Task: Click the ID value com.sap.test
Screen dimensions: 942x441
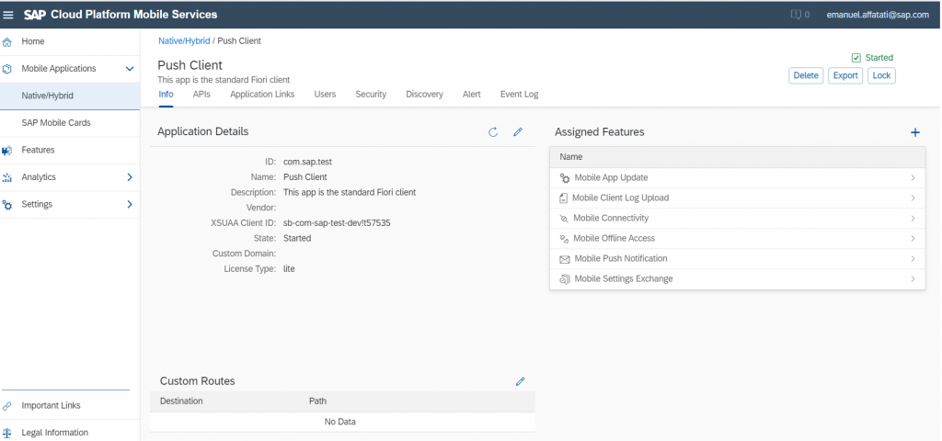Action: 307,162
